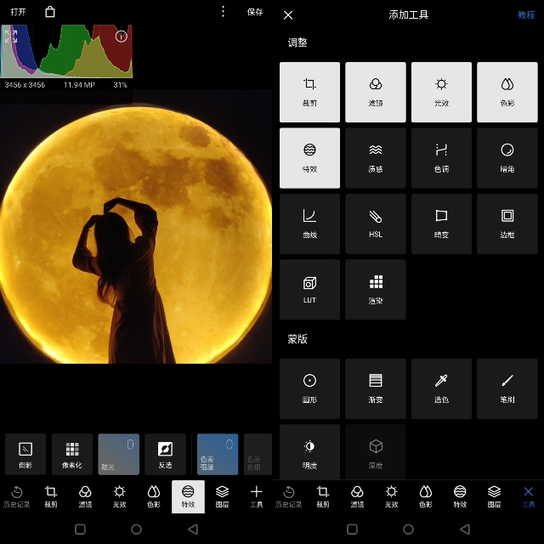The image size is (544, 544).
Task: Open 图层 layers in the left bottom bar
Action: coord(222,496)
